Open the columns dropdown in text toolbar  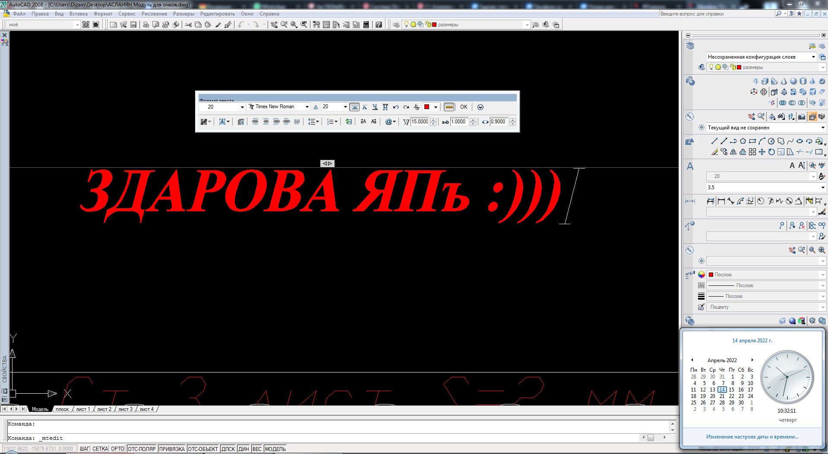[x=205, y=122]
